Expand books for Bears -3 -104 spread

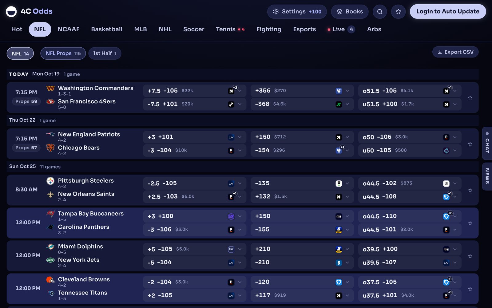pyautogui.click(x=240, y=151)
